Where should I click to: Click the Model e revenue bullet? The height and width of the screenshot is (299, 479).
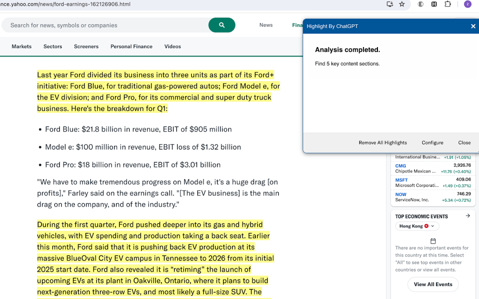tap(143, 147)
